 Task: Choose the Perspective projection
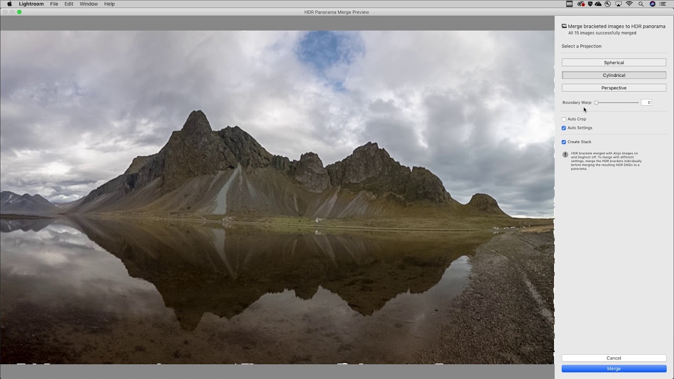[613, 88]
